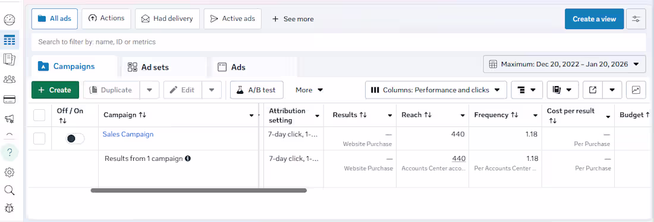This screenshot has width=654, height=222.
Task: Click the info icon next to Results from 1 campaign
Action: [x=188, y=158]
